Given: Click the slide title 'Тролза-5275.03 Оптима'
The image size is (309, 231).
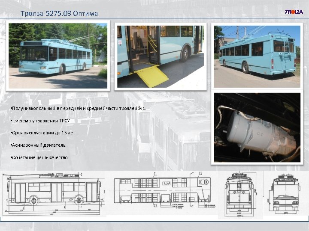Looking at the screenshot, I should (59, 13).
